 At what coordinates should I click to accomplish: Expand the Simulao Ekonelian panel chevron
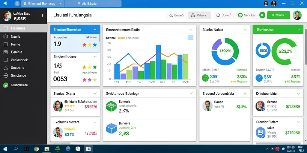[x=95, y=30]
